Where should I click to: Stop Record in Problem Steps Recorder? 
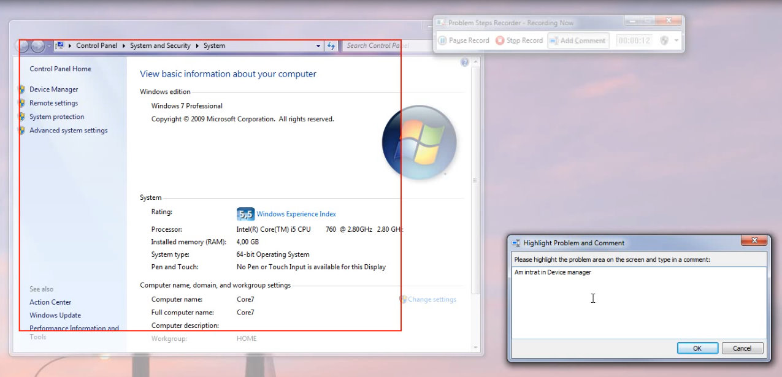tap(519, 40)
